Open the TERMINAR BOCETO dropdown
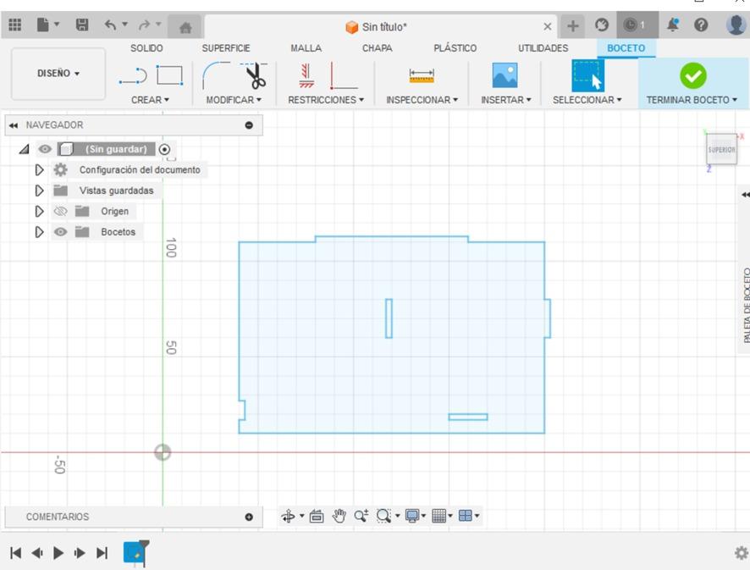This screenshot has width=750, height=570. coord(692,100)
